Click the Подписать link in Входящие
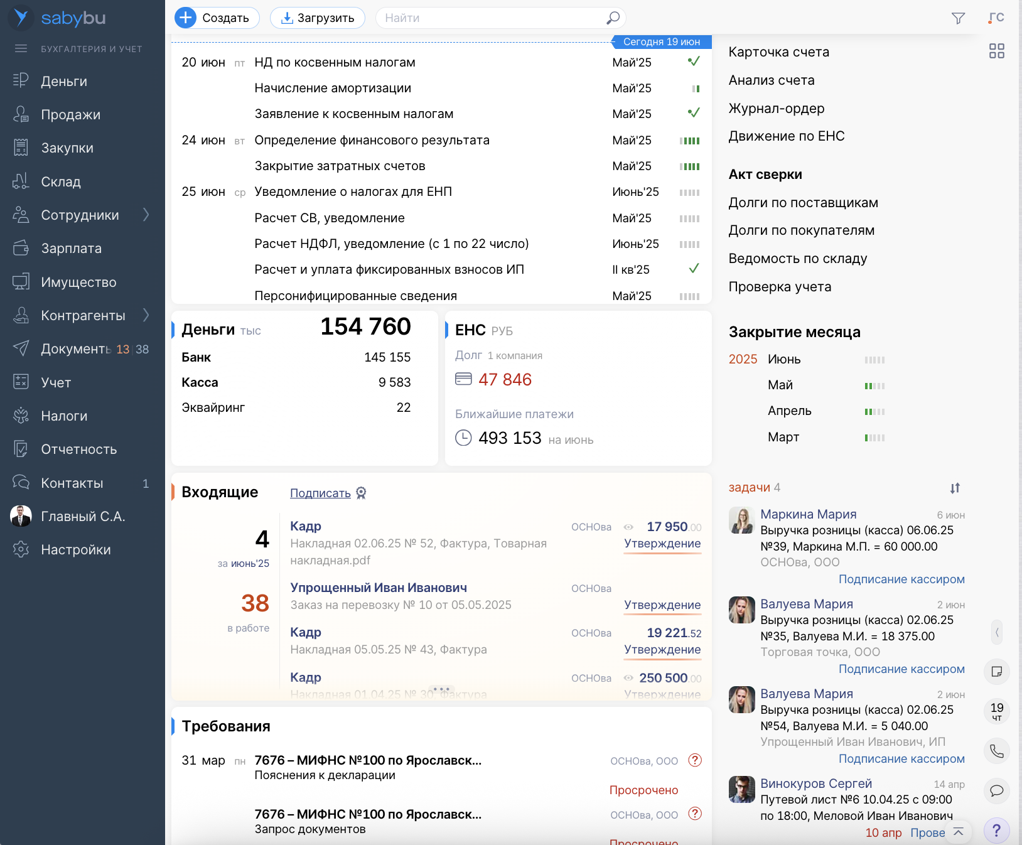Image resolution: width=1022 pixels, height=845 pixels. coord(320,493)
